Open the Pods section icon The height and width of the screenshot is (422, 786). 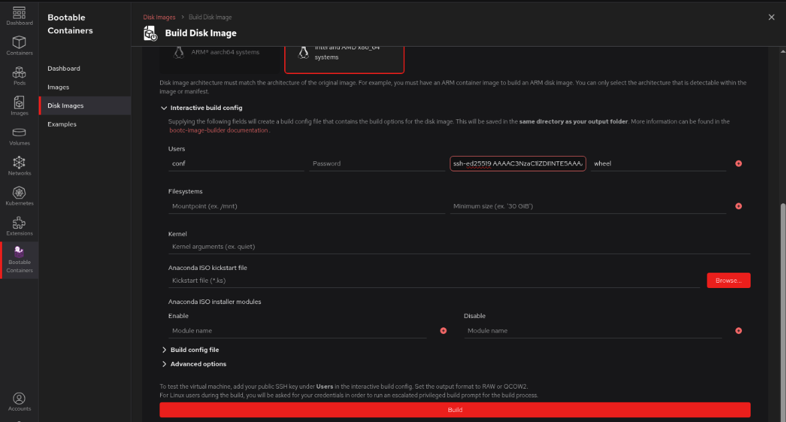tap(19, 75)
